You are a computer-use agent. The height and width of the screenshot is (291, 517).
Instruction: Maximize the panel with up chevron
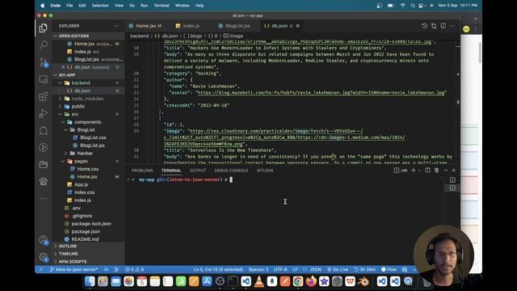(x=446, y=171)
